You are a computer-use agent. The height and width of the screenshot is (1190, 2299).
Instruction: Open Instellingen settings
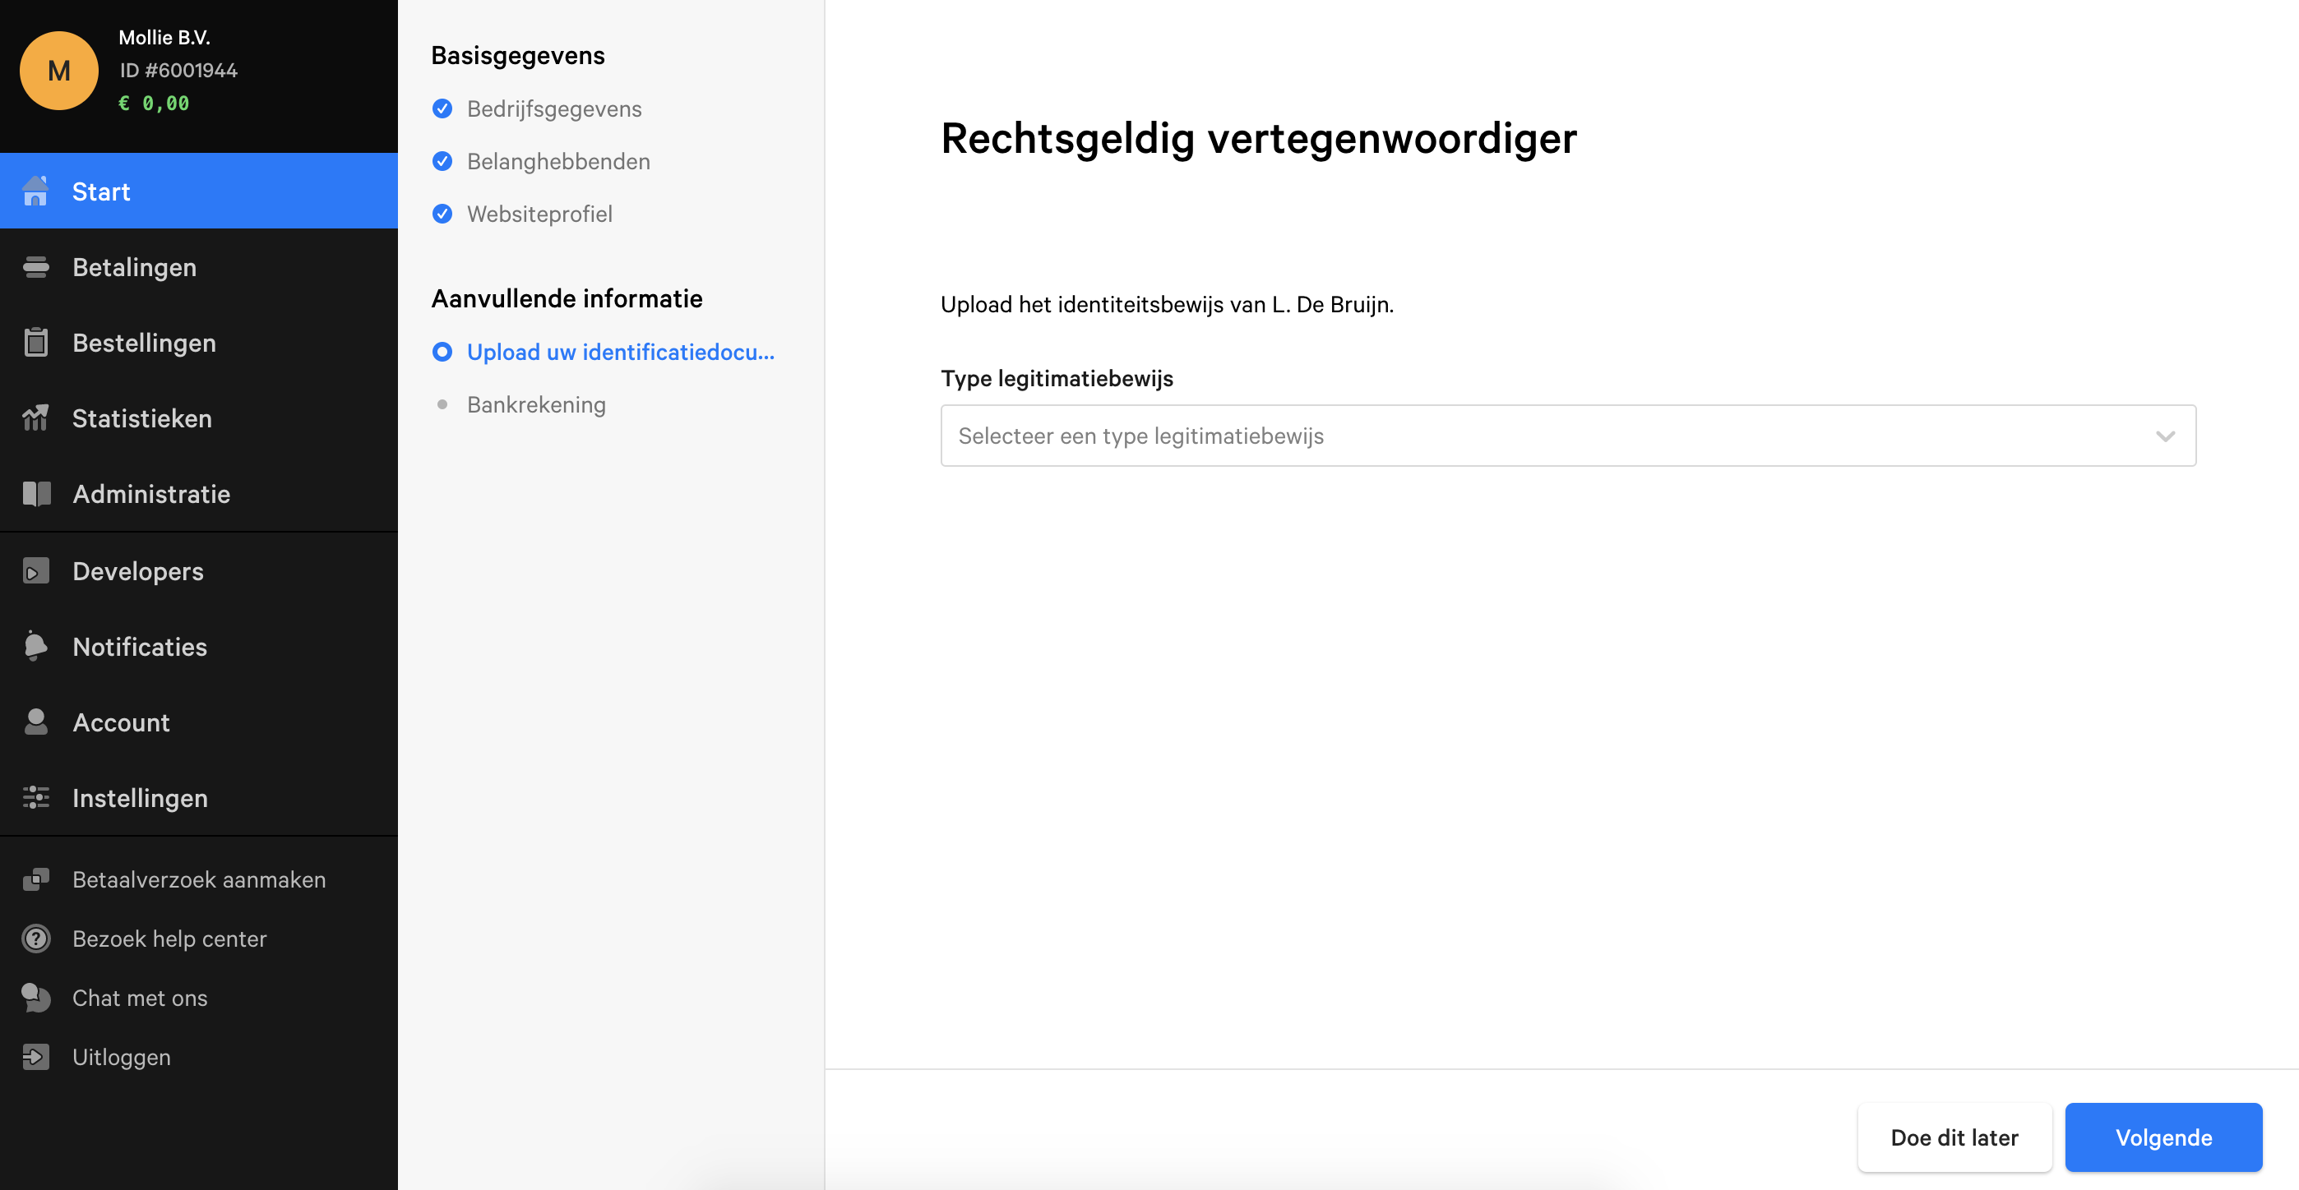click(199, 797)
